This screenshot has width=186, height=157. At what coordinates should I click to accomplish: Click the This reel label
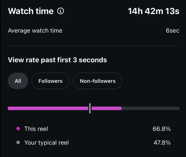click(x=36, y=129)
